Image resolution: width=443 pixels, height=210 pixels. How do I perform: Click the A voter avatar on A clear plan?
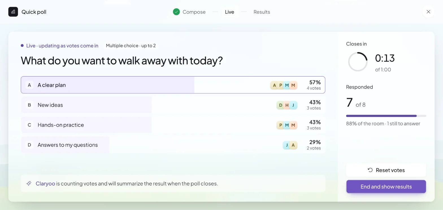pos(274,85)
